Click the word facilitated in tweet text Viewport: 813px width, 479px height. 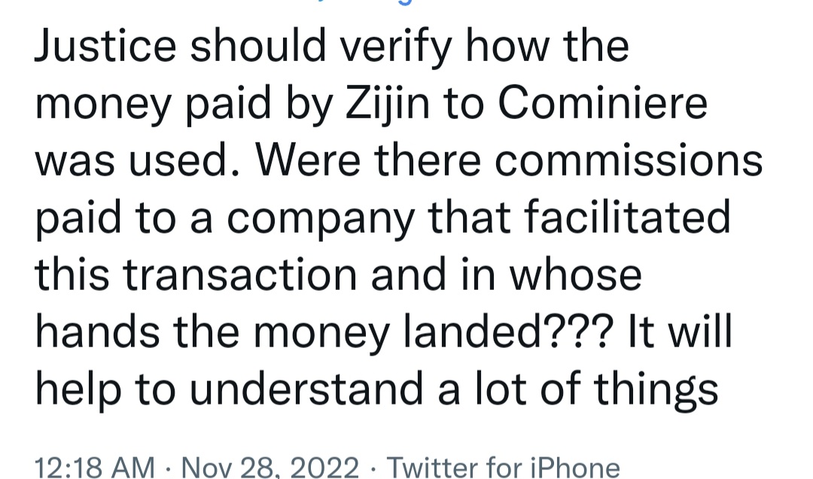click(x=627, y=216)
